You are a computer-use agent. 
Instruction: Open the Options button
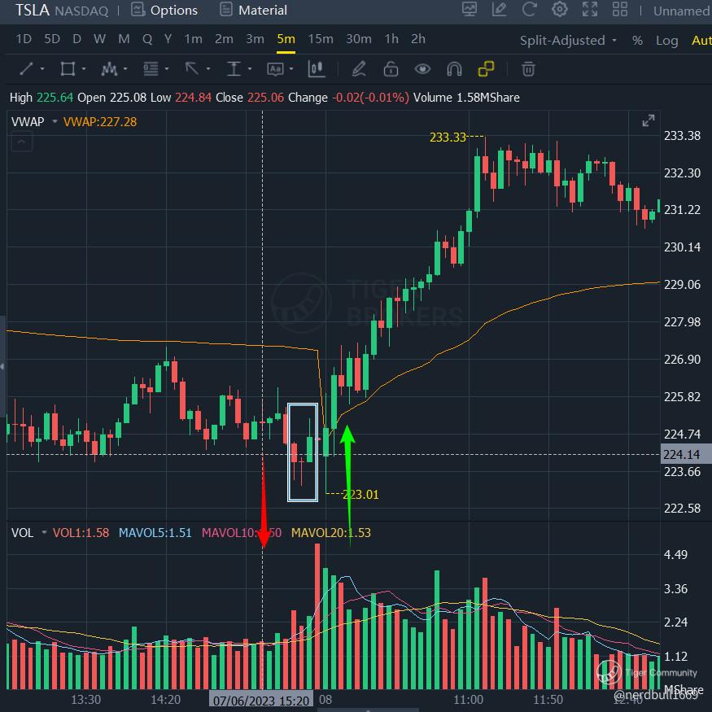pyautogui.click(x=164, y=10)
